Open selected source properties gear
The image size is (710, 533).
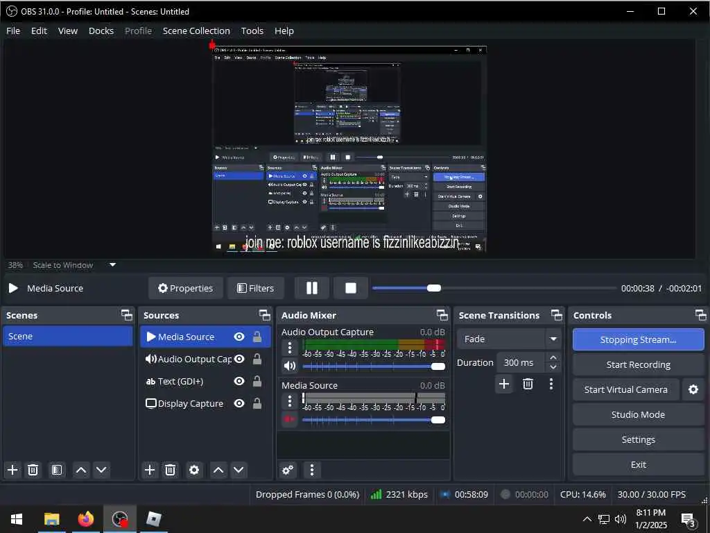pos(194,470)
